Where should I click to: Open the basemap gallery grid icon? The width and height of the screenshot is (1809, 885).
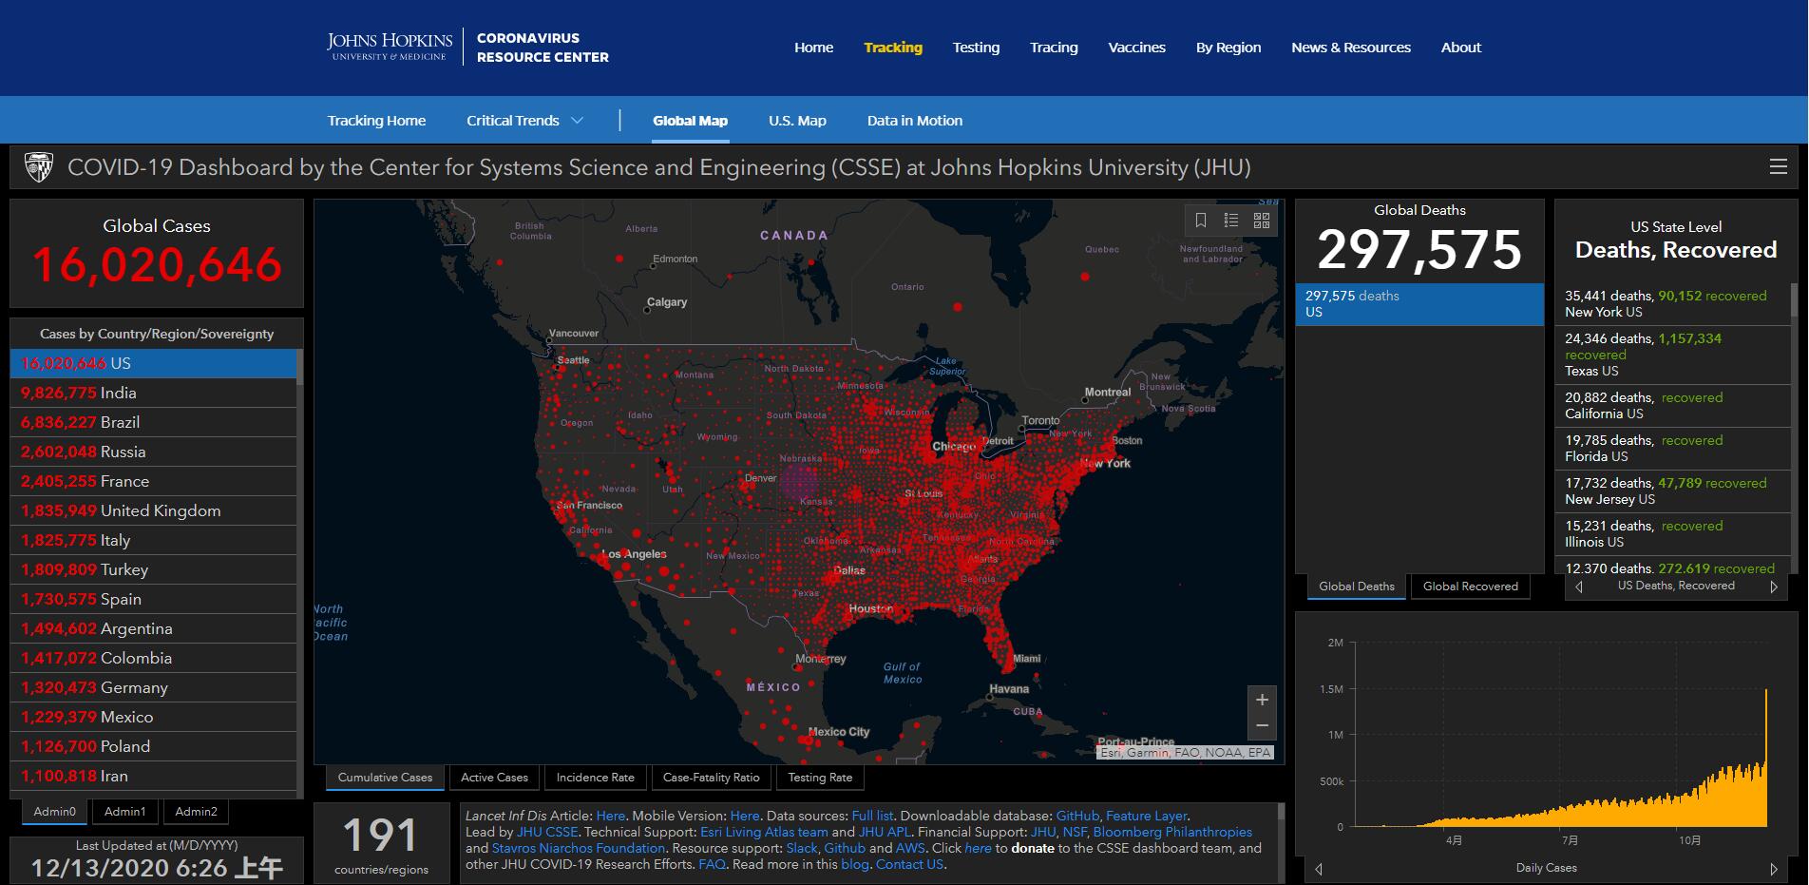click(1262, 221)
